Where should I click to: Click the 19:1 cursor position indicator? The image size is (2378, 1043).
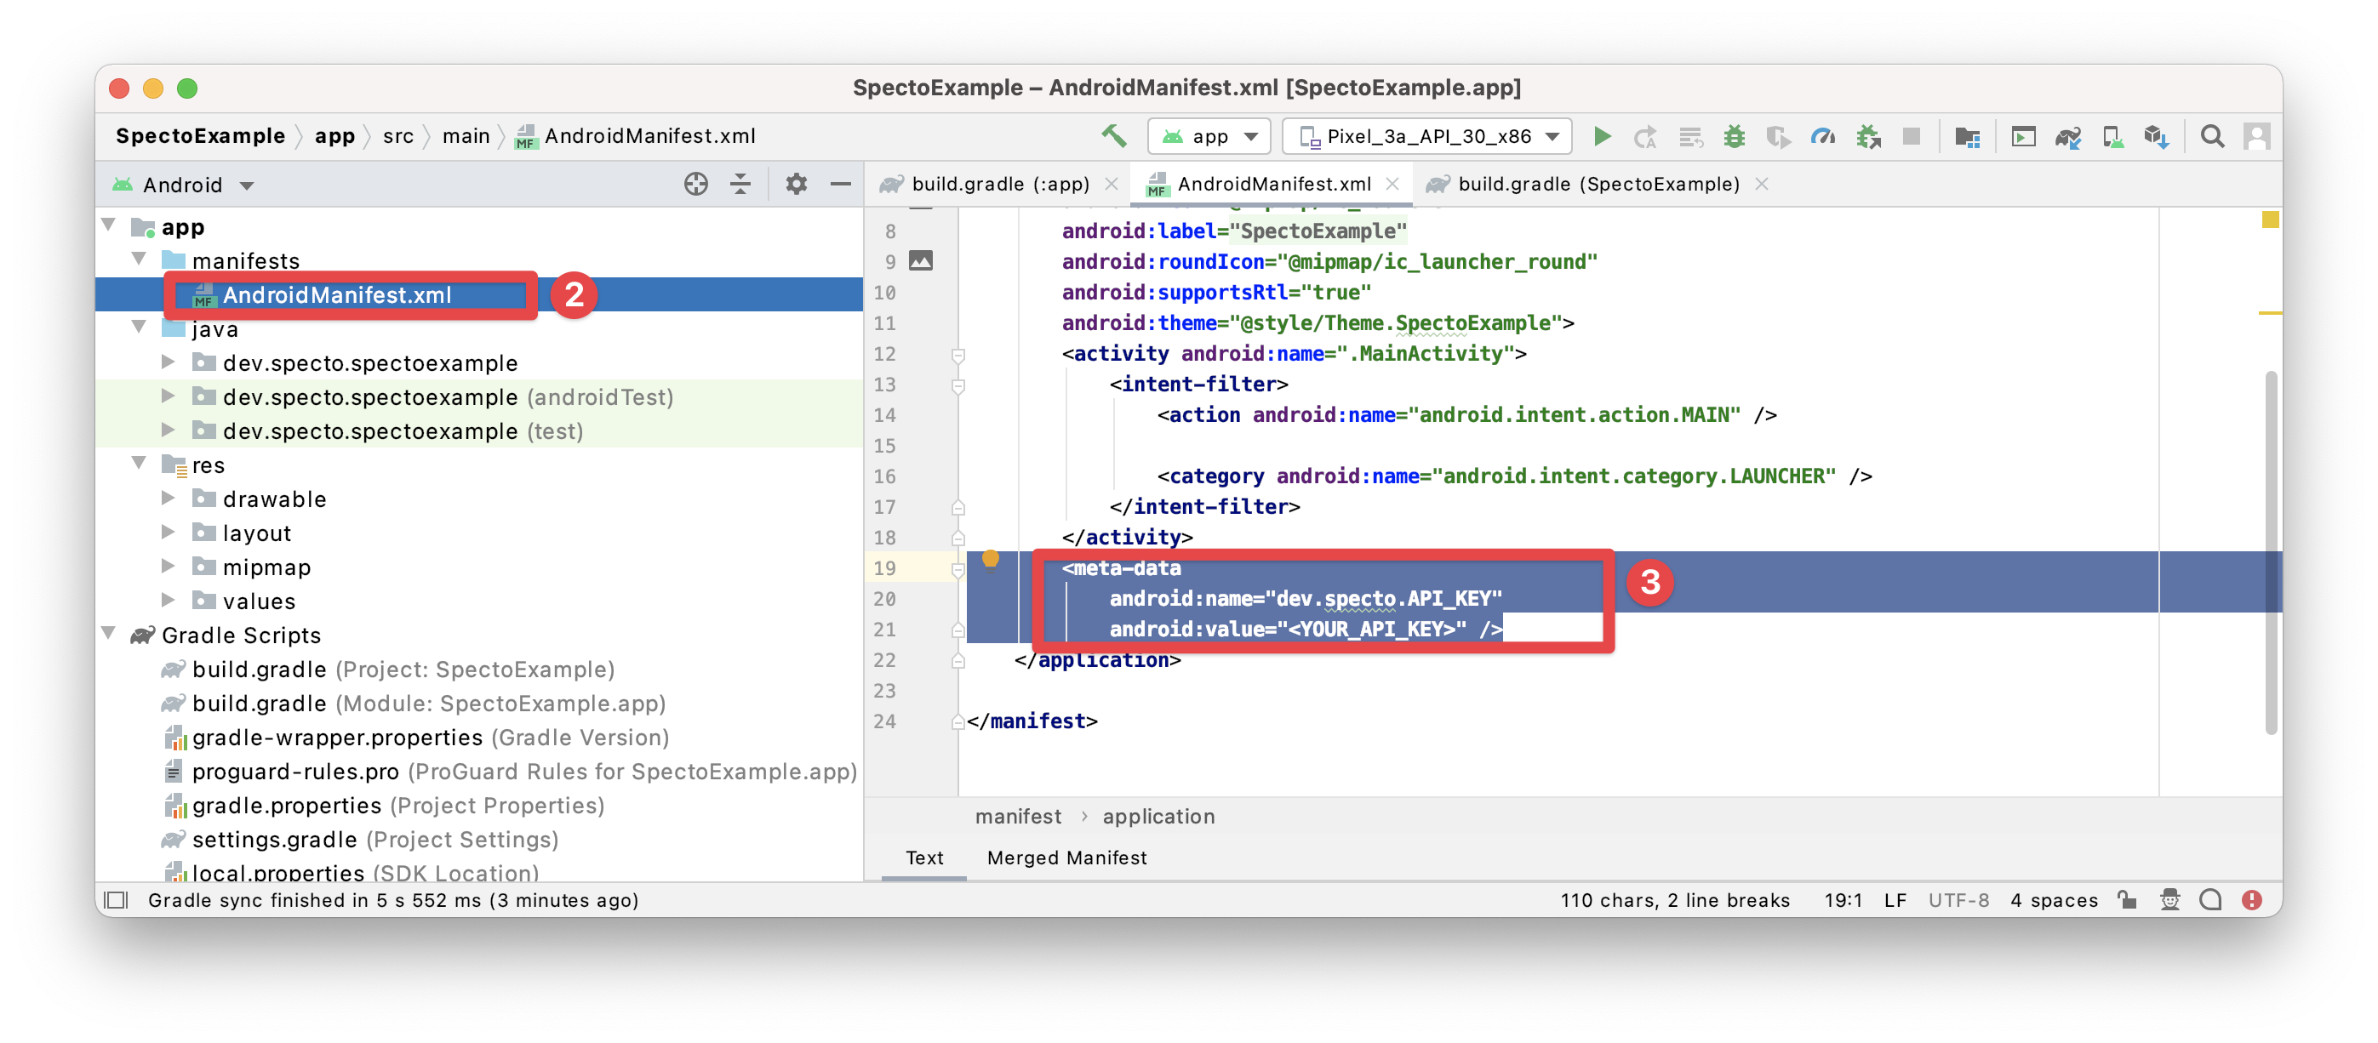click(1843, 900)
